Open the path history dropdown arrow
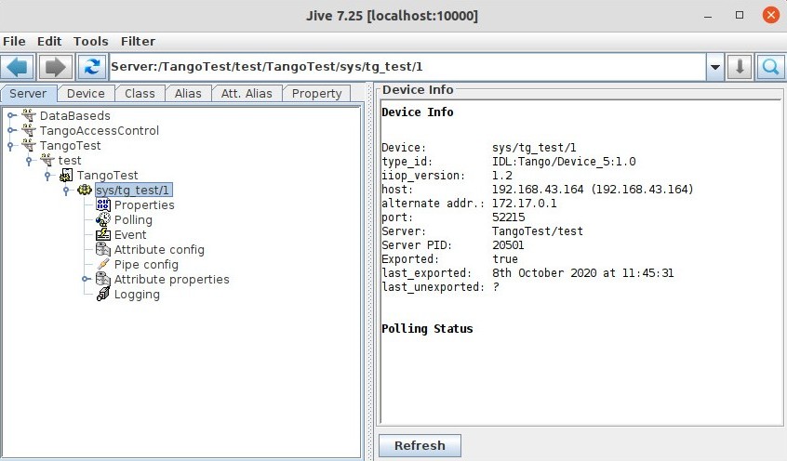 (715, 67)
